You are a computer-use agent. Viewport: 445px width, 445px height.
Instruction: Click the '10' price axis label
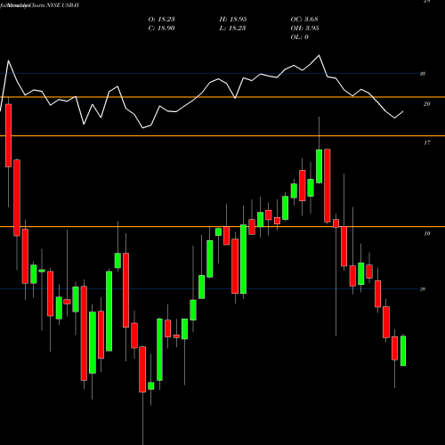pyautogui.click(x=426, y=234)
